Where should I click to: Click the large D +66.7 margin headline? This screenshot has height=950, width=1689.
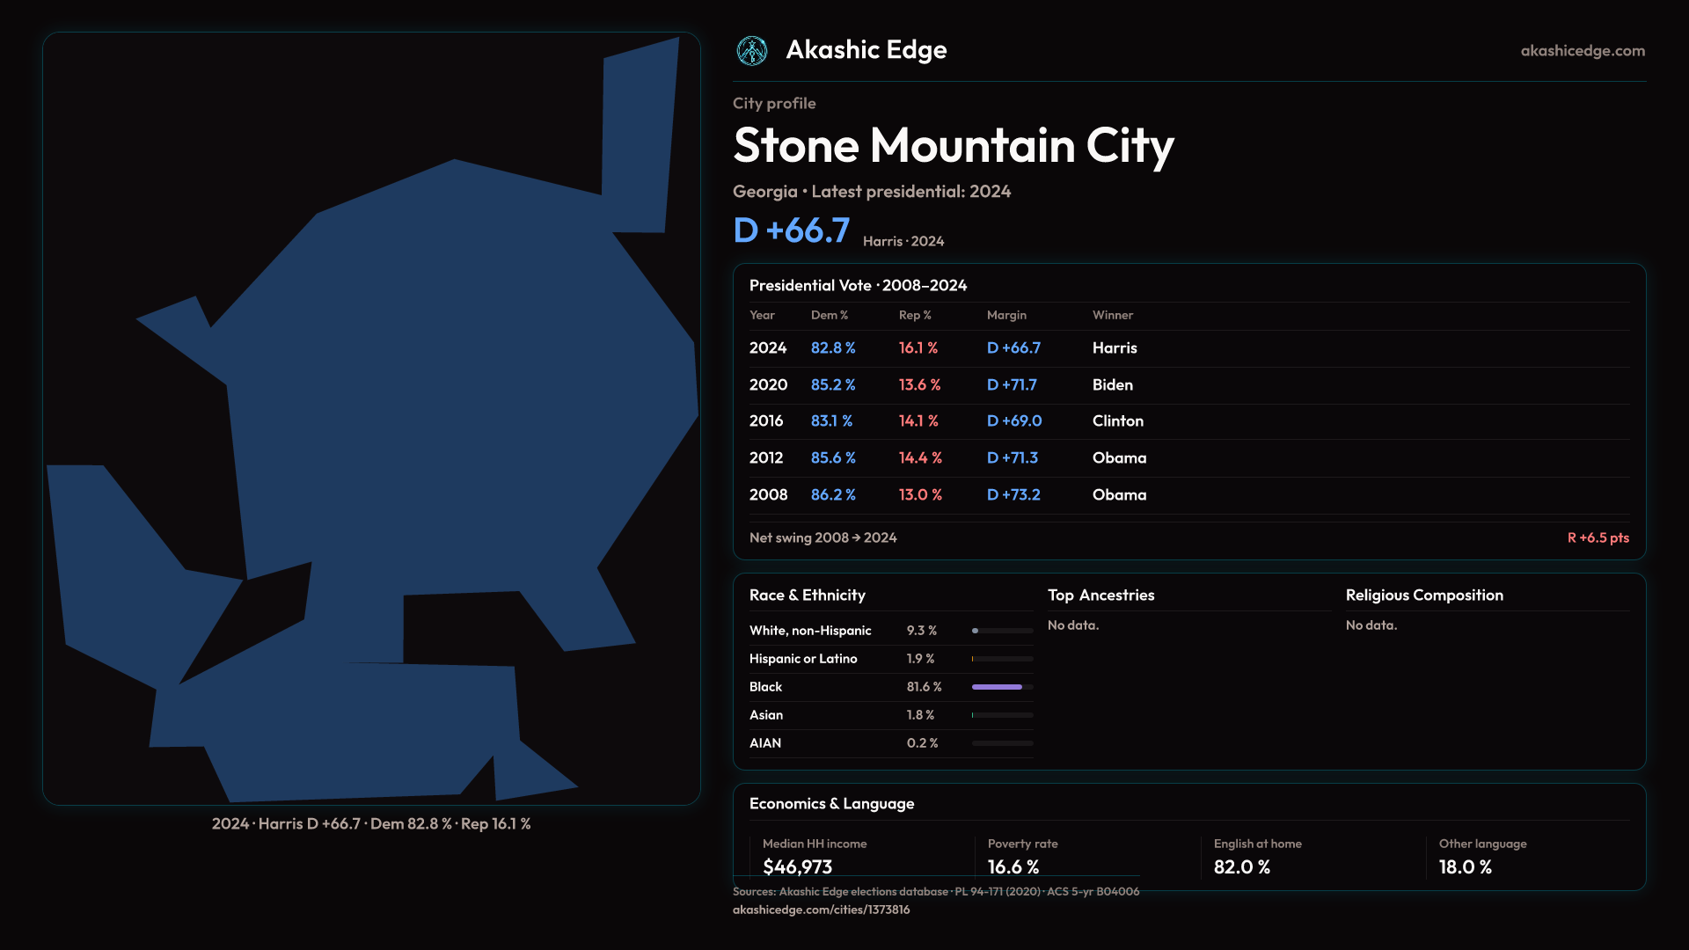click(x=791, y=230)
